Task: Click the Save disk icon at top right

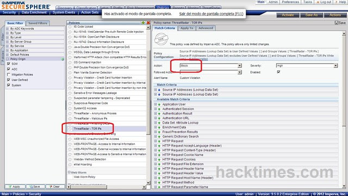Action: click(340, 23)
